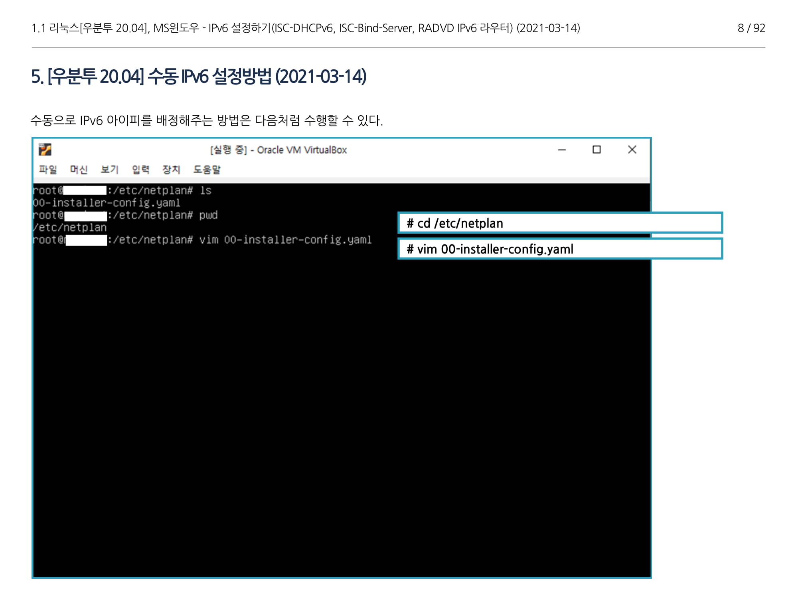Click the VirtualBox app icon in title bar
The width and height of the screenshot is (798, 598).
pos(45,150)
